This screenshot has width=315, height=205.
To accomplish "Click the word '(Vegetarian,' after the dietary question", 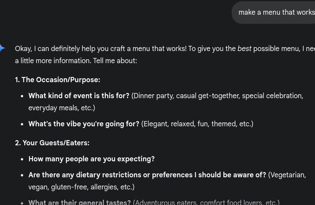I will click(x=287, y=175).
